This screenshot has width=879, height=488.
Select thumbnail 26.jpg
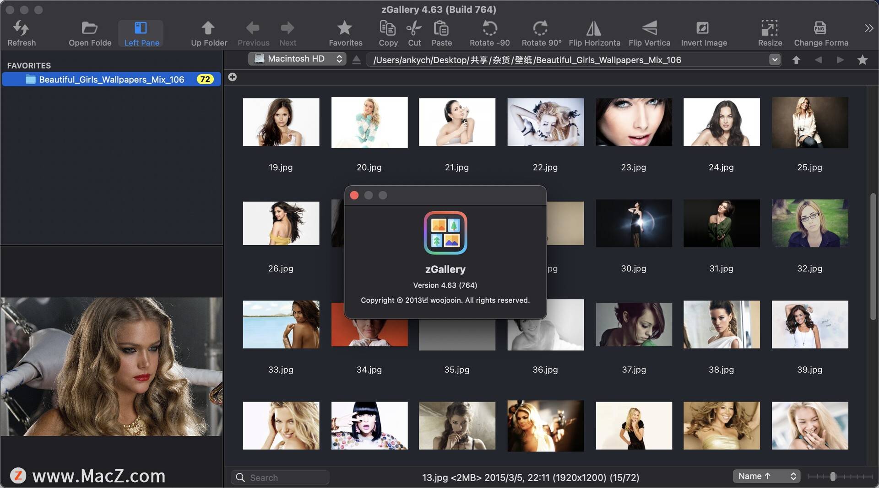pyautogui.click(x=281, y=223)
